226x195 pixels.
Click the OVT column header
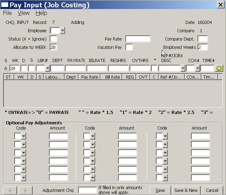pyautogui.click(x=143, y=77)
